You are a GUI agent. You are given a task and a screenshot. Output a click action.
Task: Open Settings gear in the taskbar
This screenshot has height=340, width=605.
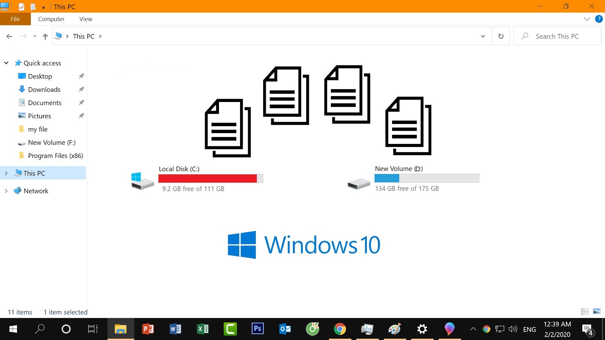coord(422,329)
